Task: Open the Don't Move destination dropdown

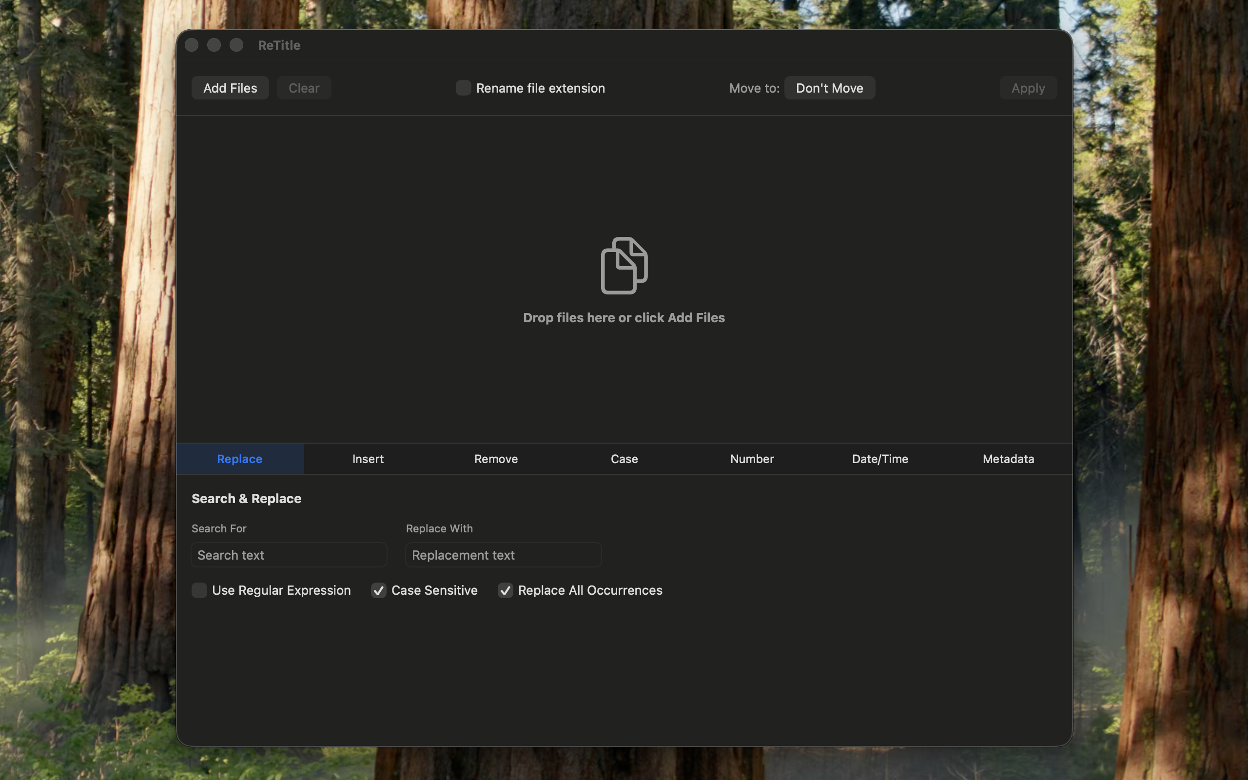Action: pyautogui.click(x=829, y=88)
